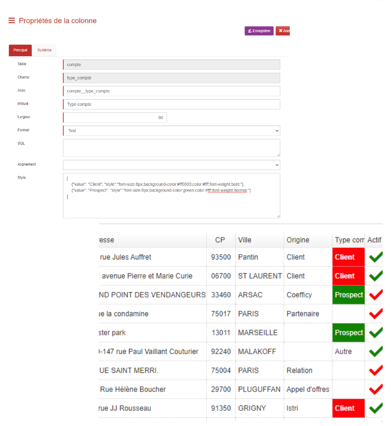The height and width of the screenshot is (426, 391).
Task: Click the red checkmark in ARSAC row
Action: tap(375, 295)
